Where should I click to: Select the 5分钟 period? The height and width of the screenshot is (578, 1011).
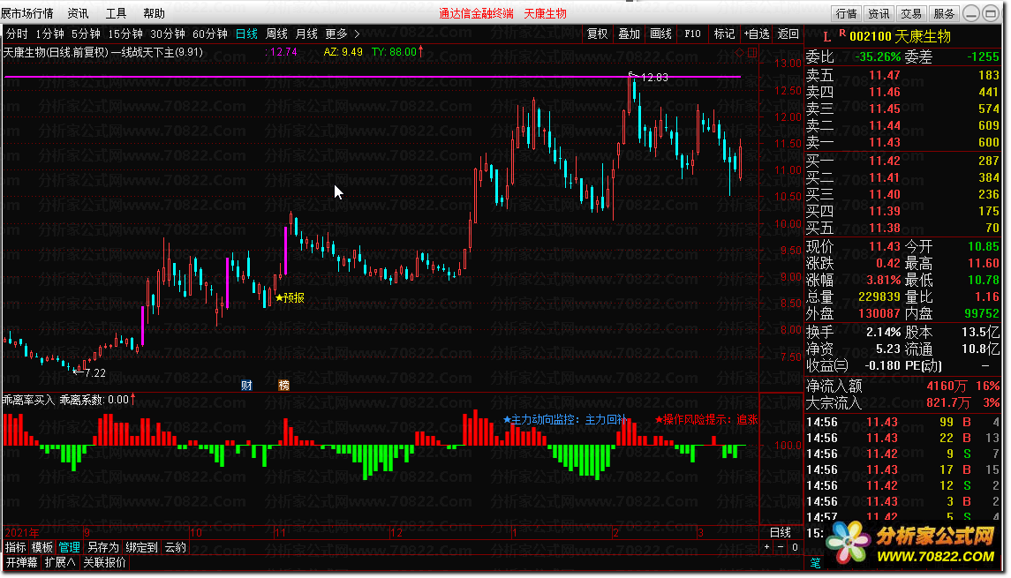coord(86,34)
